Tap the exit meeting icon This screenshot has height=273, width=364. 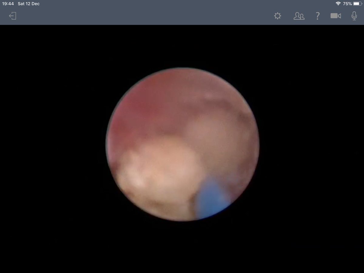click(12, 16)
